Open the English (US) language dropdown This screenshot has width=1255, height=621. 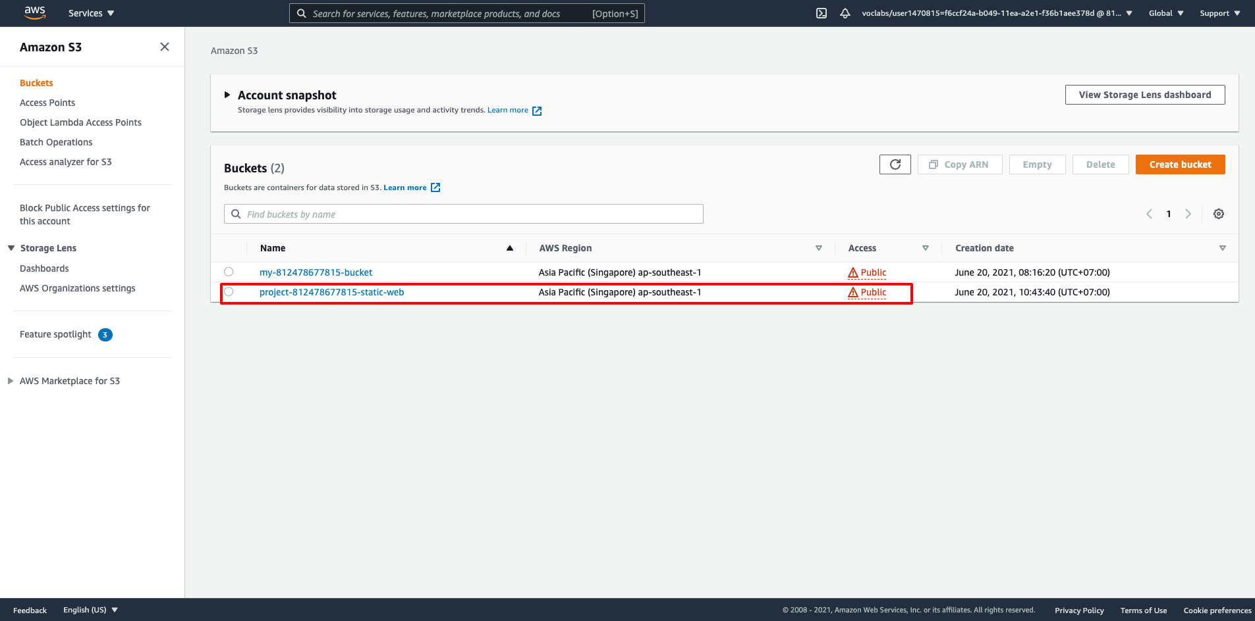pyautogui.click(x=90, y=610)
